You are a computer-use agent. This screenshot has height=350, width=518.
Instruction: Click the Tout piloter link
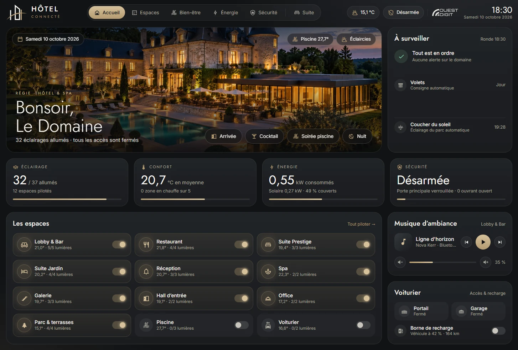click(361, 224)
